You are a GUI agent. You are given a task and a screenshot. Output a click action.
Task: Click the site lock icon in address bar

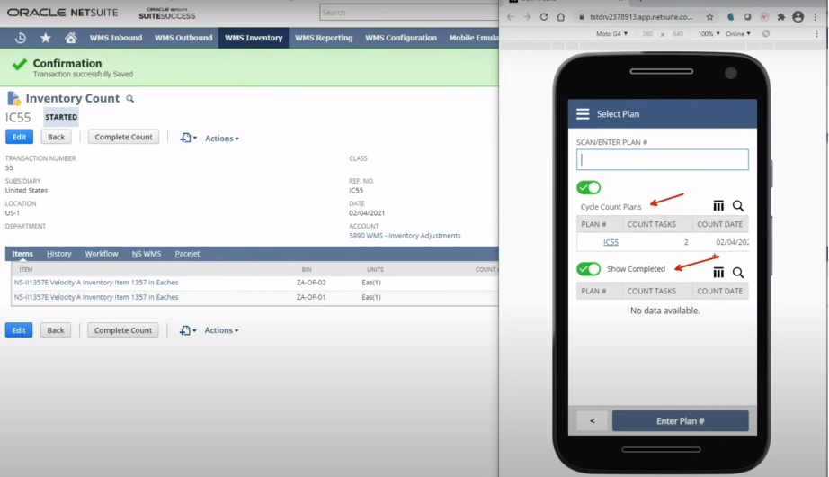582,17
